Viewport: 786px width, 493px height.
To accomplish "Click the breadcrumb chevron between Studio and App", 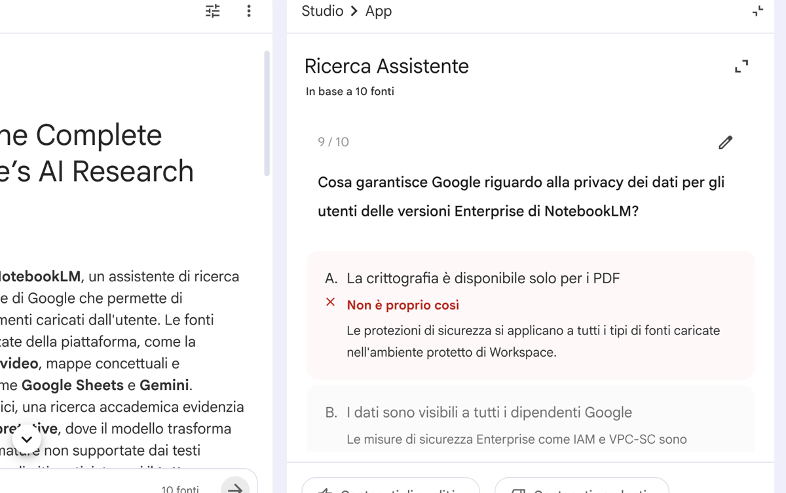I will (354, 11).
